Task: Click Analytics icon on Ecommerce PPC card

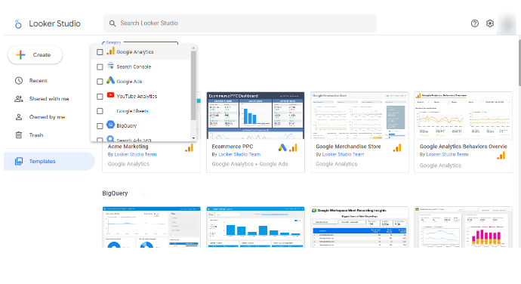Action: [x=293, y=148]
